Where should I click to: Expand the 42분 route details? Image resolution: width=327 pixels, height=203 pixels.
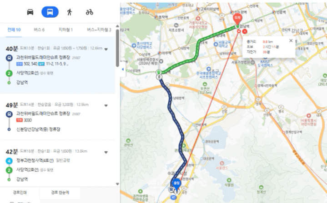pyautogui.click(x=106, y=153)
